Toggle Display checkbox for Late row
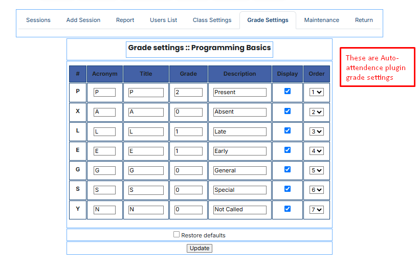 tap(288, 130)
